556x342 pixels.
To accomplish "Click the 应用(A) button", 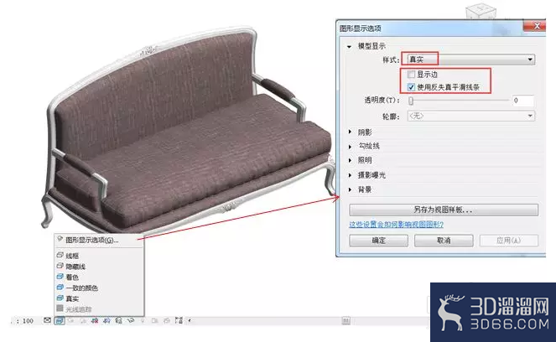I will point(509,241).
